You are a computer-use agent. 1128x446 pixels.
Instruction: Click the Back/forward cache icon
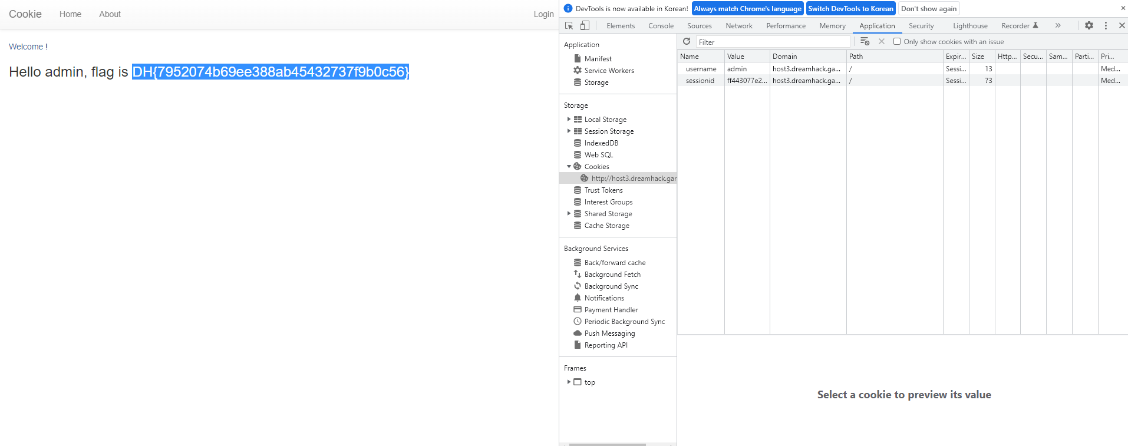578,262
